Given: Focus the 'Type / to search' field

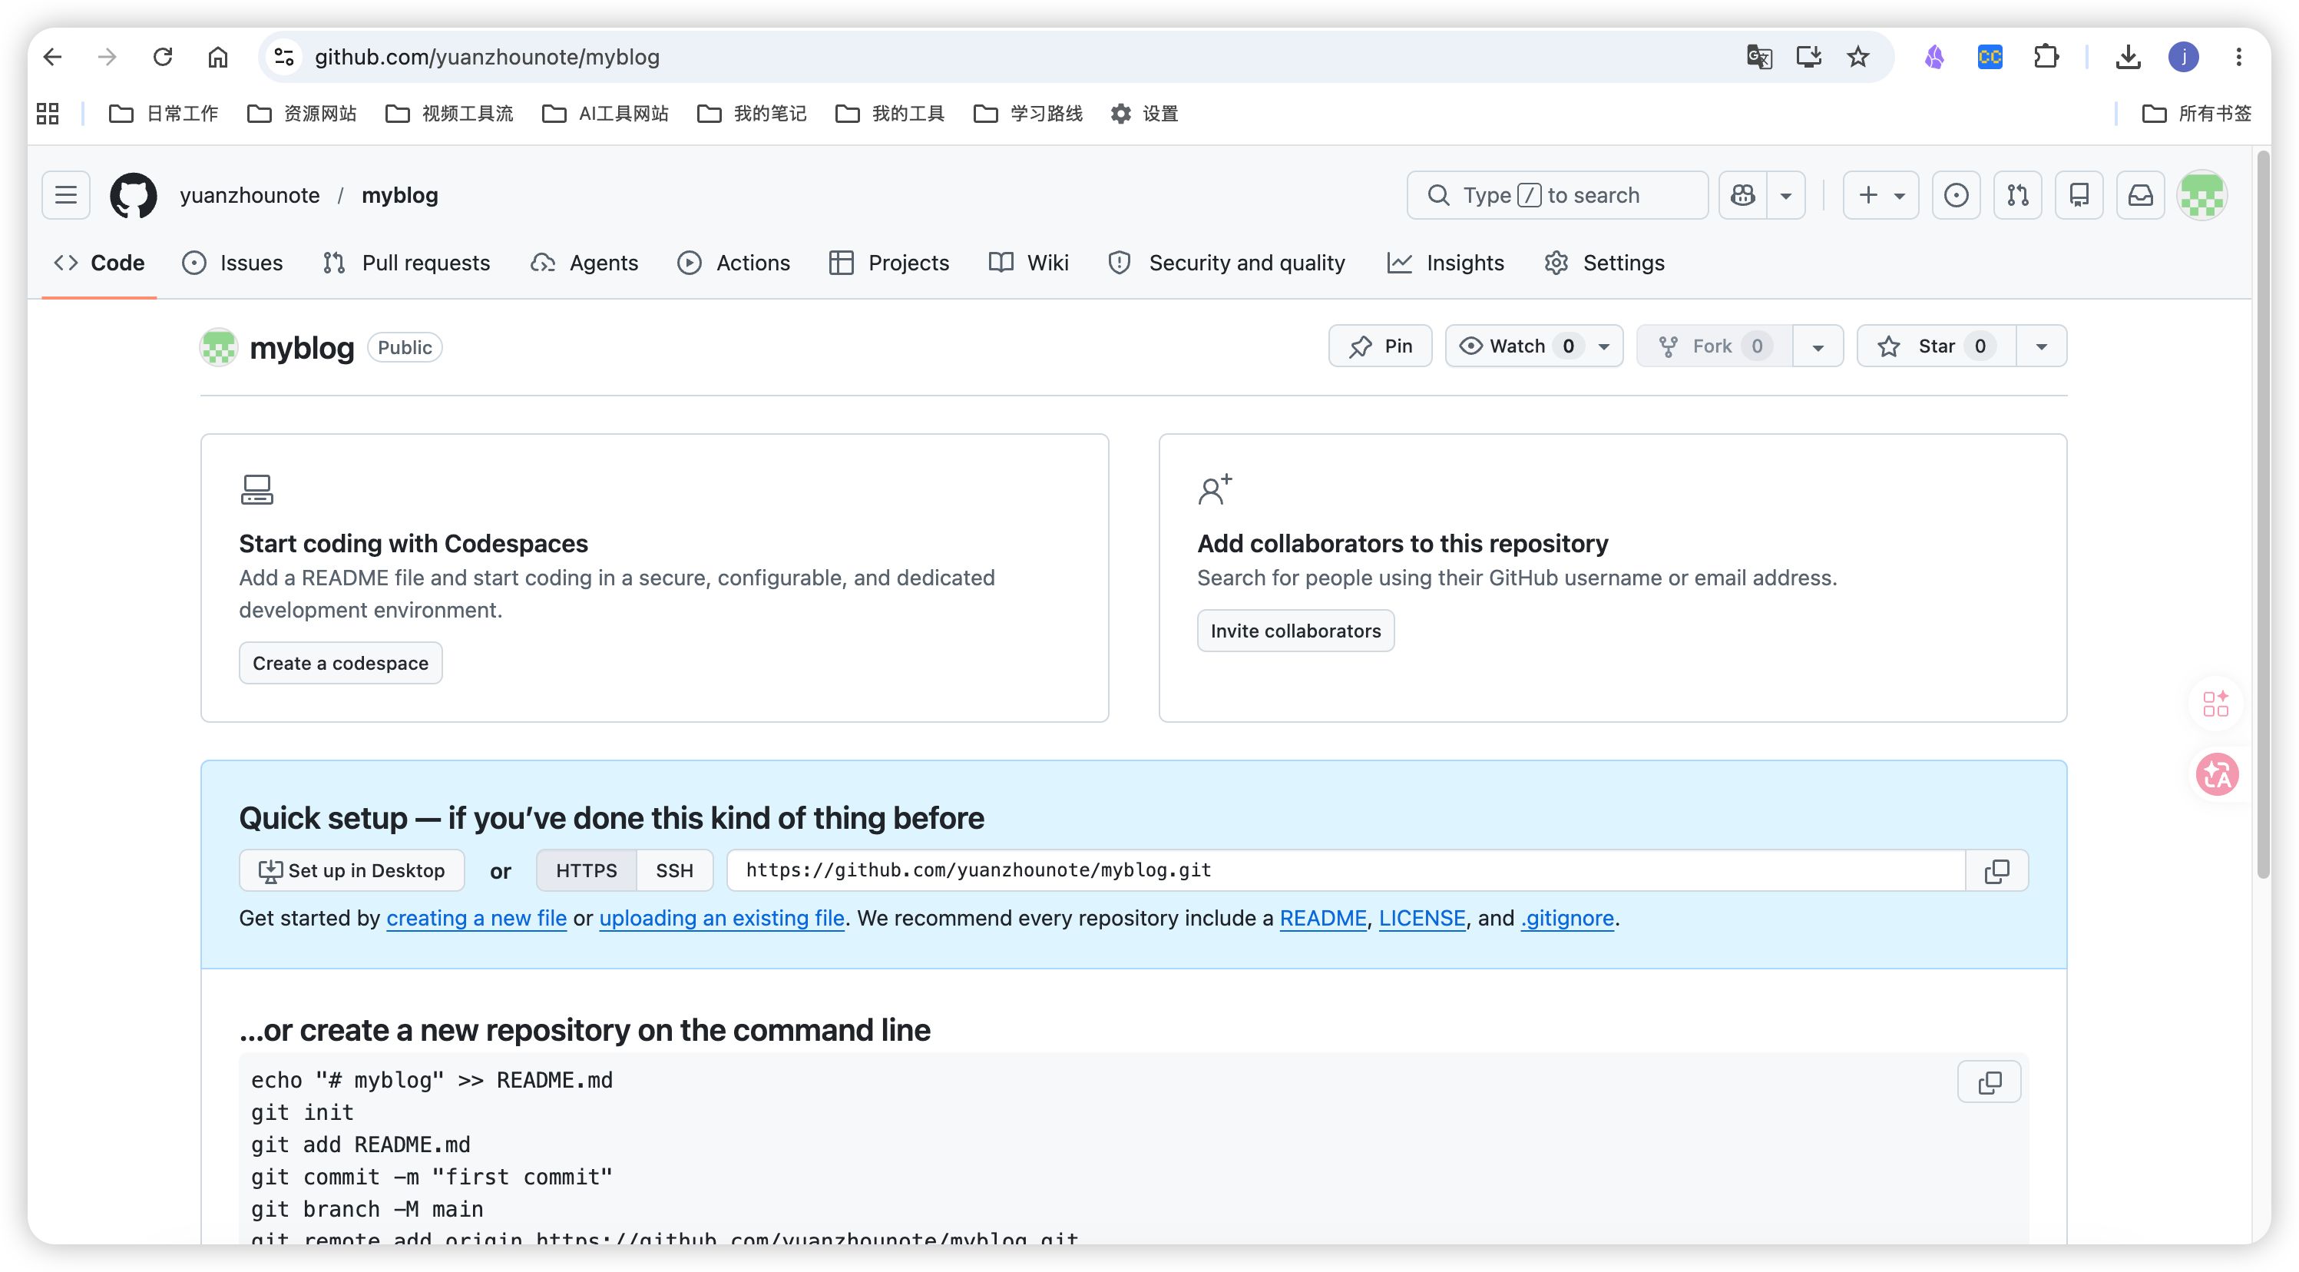Looking at the screenshot, I should tap(1557, 194).
